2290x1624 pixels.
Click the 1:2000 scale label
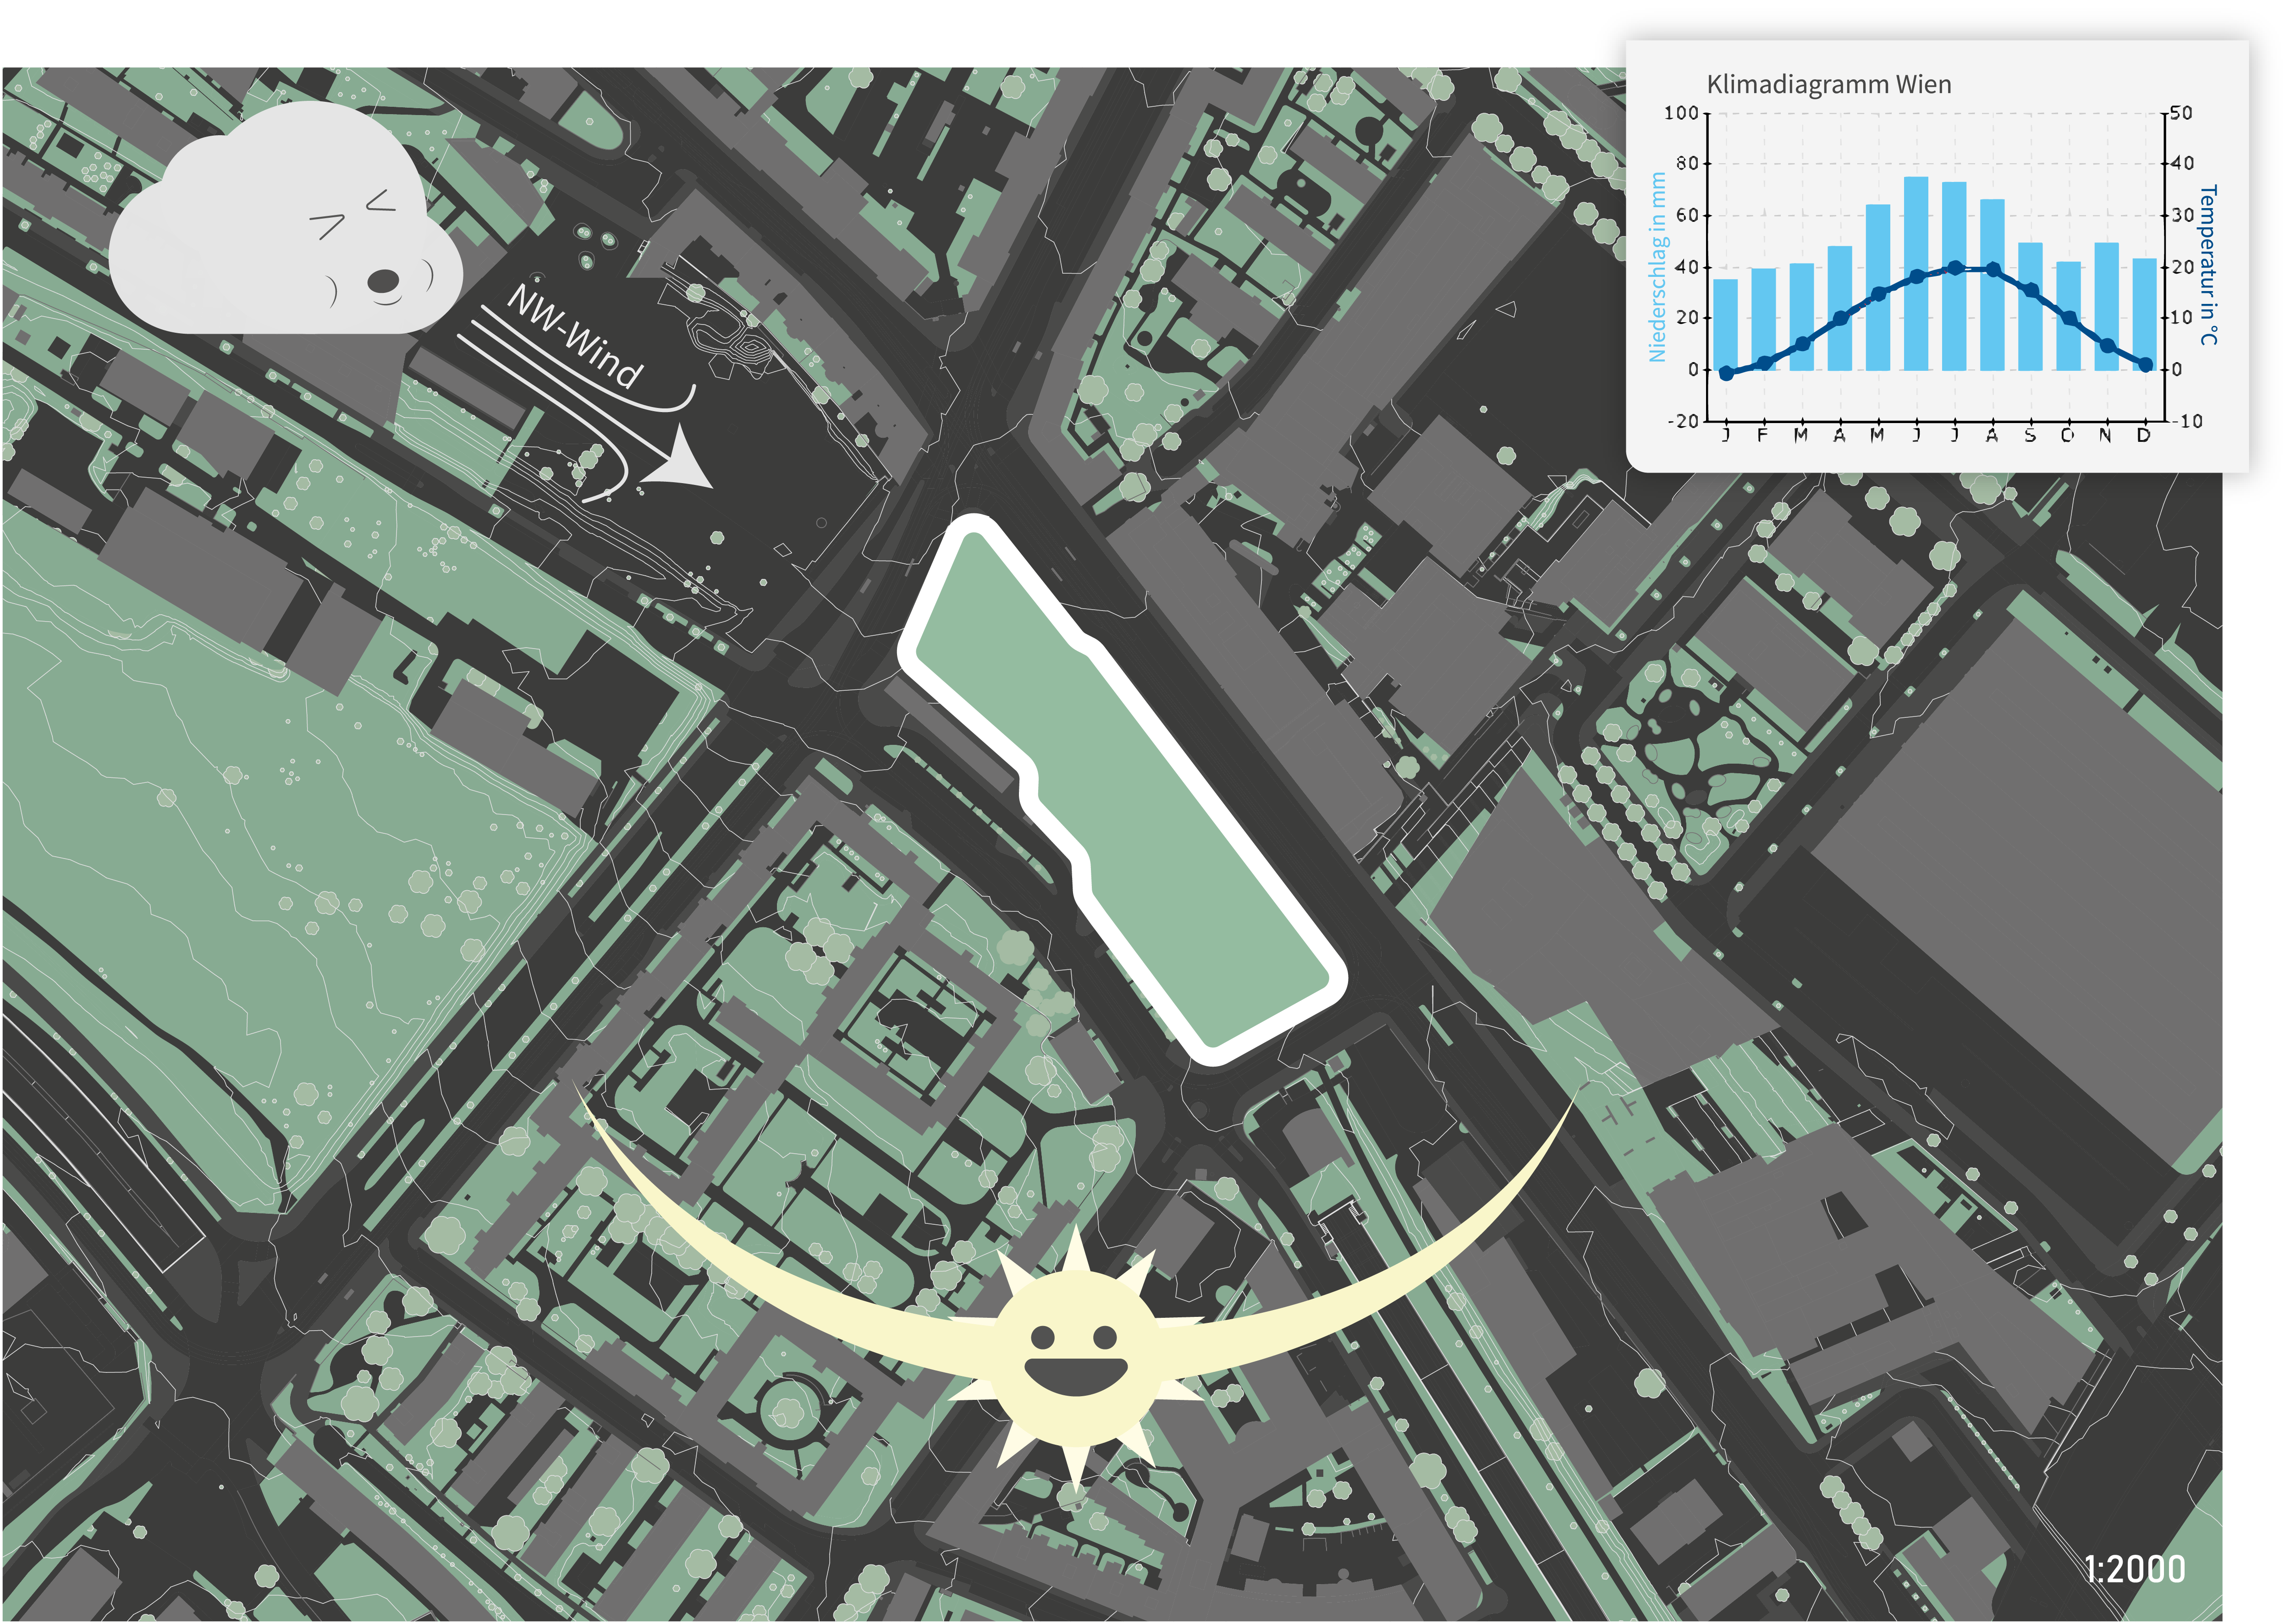2134,1569
